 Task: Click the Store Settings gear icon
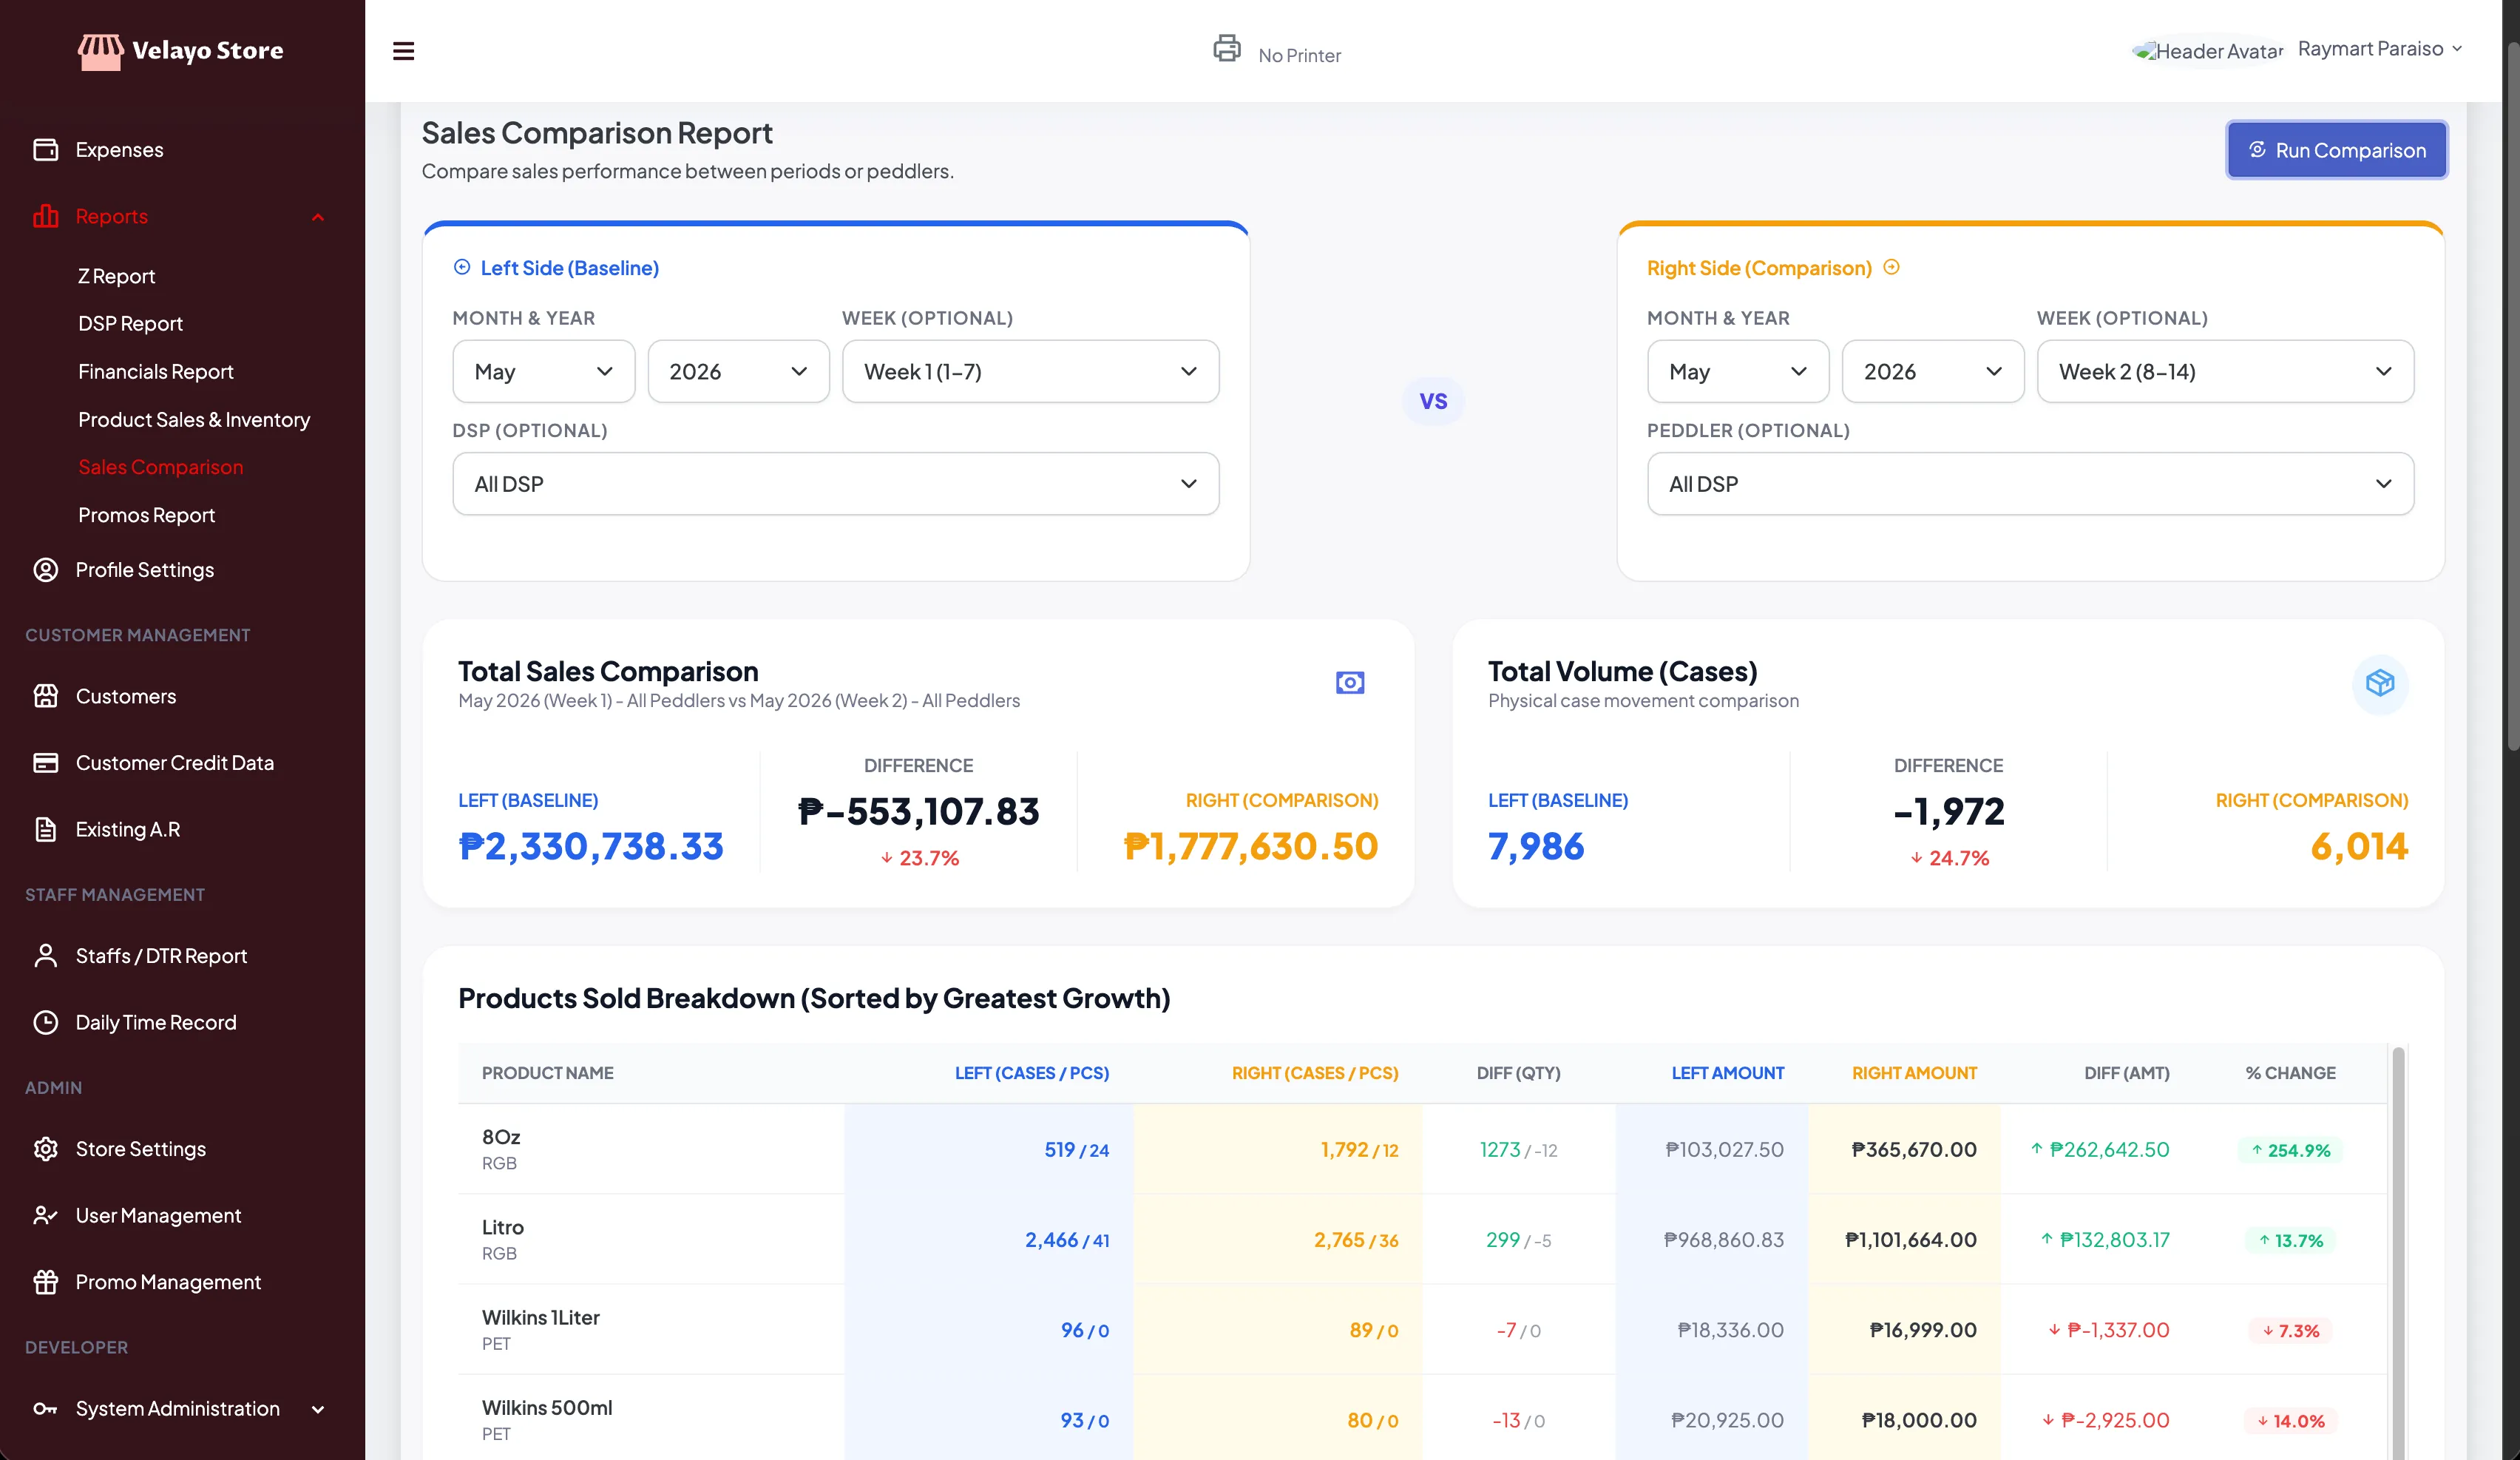point(46,1149)
